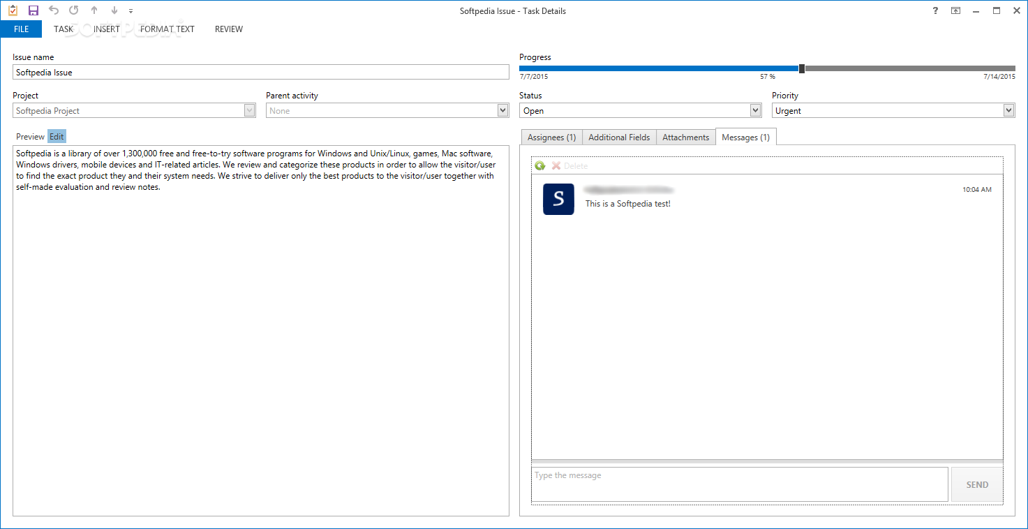Open the Priority dropdown showing Urgent

point(1009,110)
